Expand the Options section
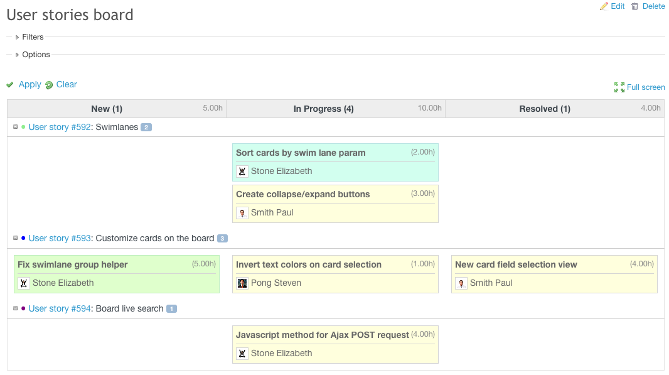 point(35,55)
